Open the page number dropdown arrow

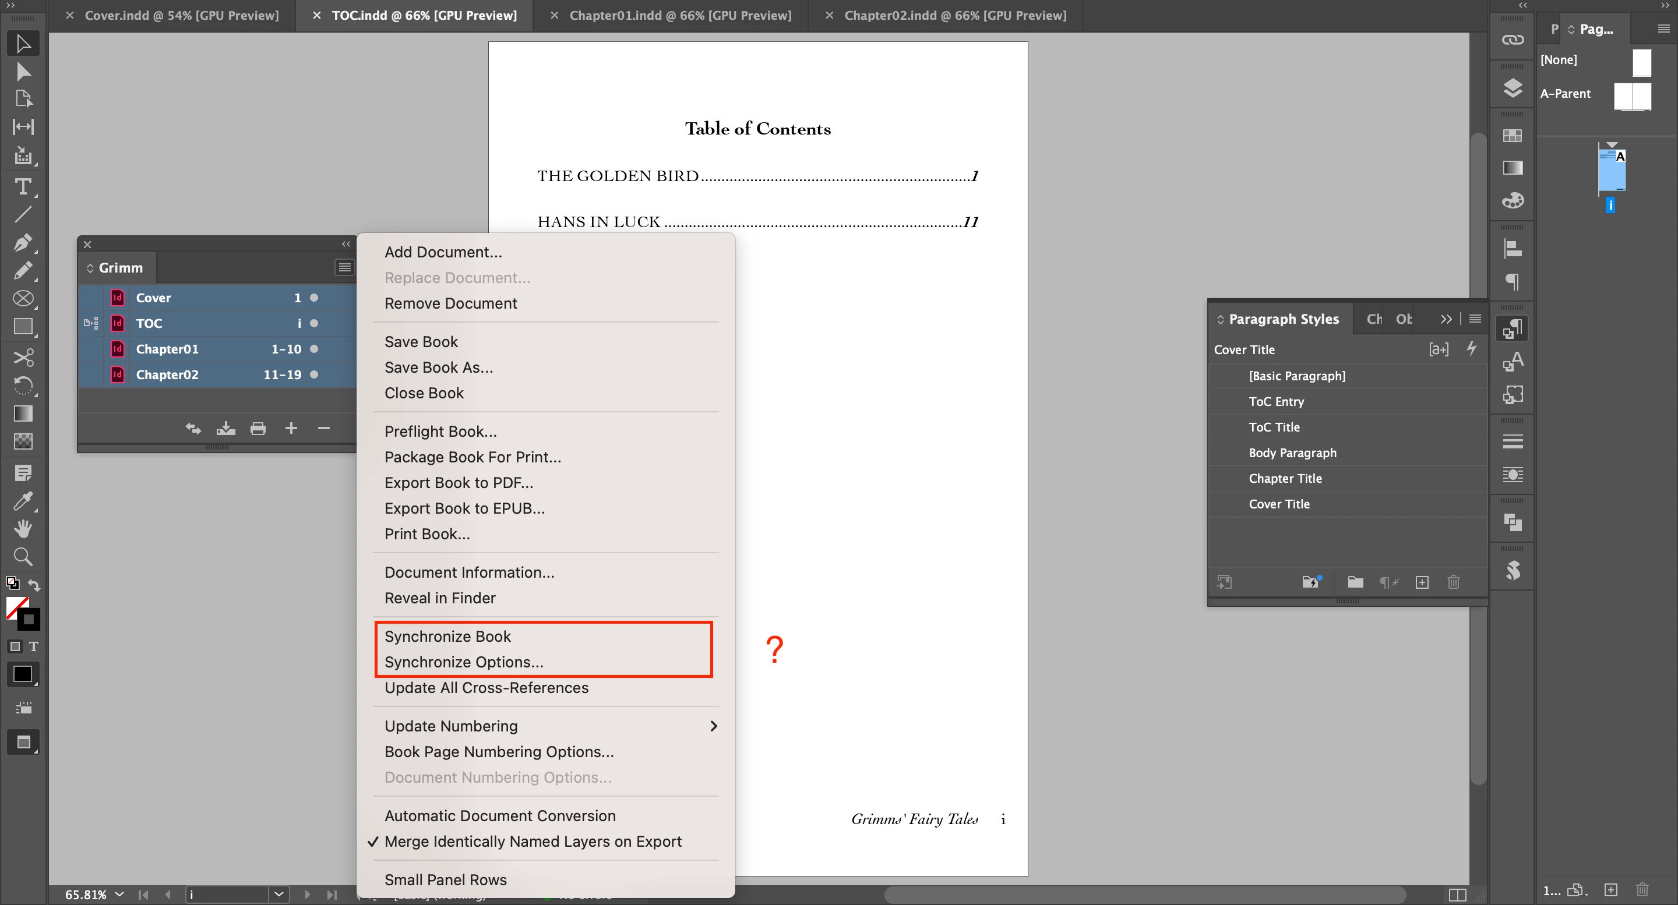coord(279,894)
